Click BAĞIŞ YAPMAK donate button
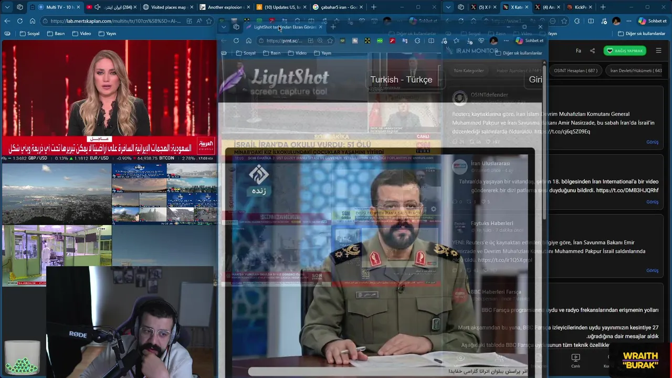 point(624,51)
